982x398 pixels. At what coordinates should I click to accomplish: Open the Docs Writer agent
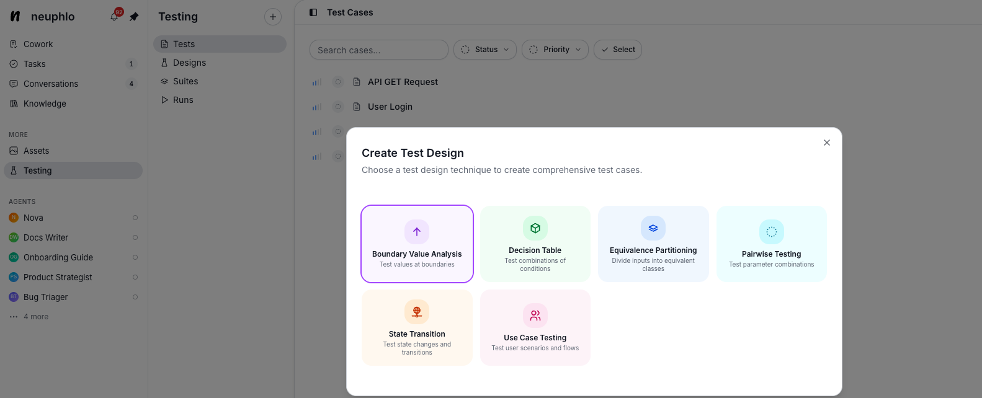[73, 237]
